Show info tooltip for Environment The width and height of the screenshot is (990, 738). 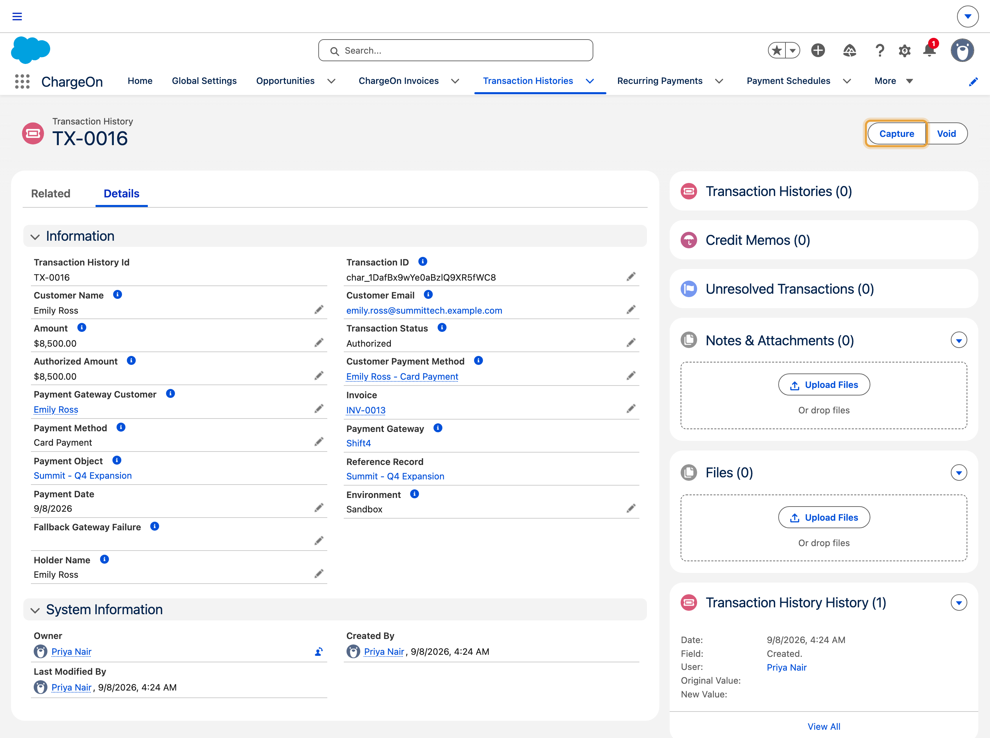tap(415, 494)
